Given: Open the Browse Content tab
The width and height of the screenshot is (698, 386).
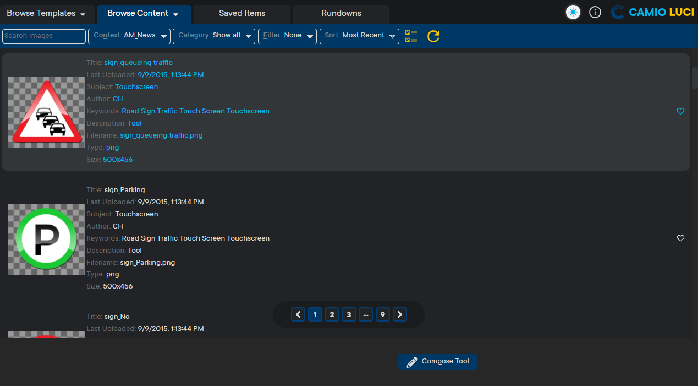Looking at the screenshot, I should [144, 14].
